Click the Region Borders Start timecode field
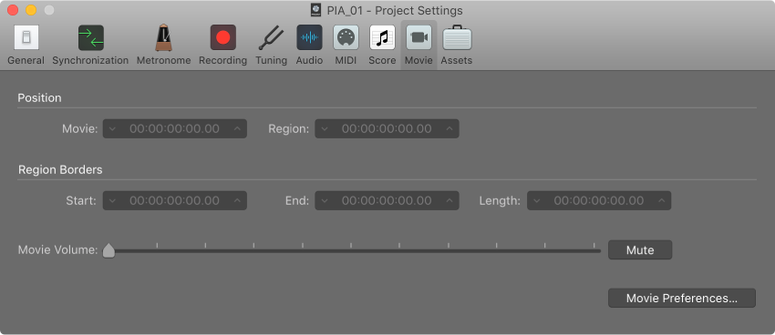This screenshot has height=335, width=775. coord(175,201)
